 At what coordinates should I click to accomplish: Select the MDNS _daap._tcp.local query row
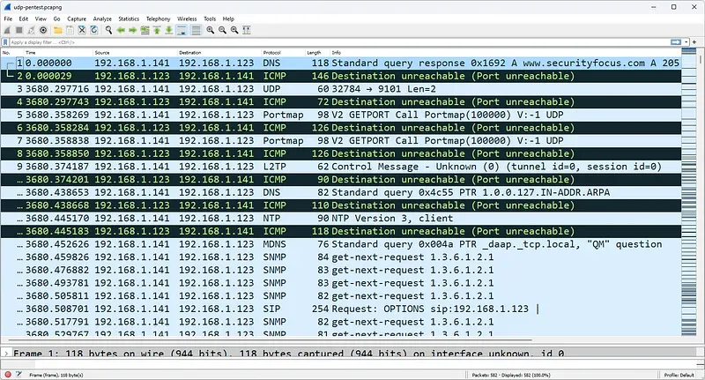pyautogui.click(x=341, y=244)
